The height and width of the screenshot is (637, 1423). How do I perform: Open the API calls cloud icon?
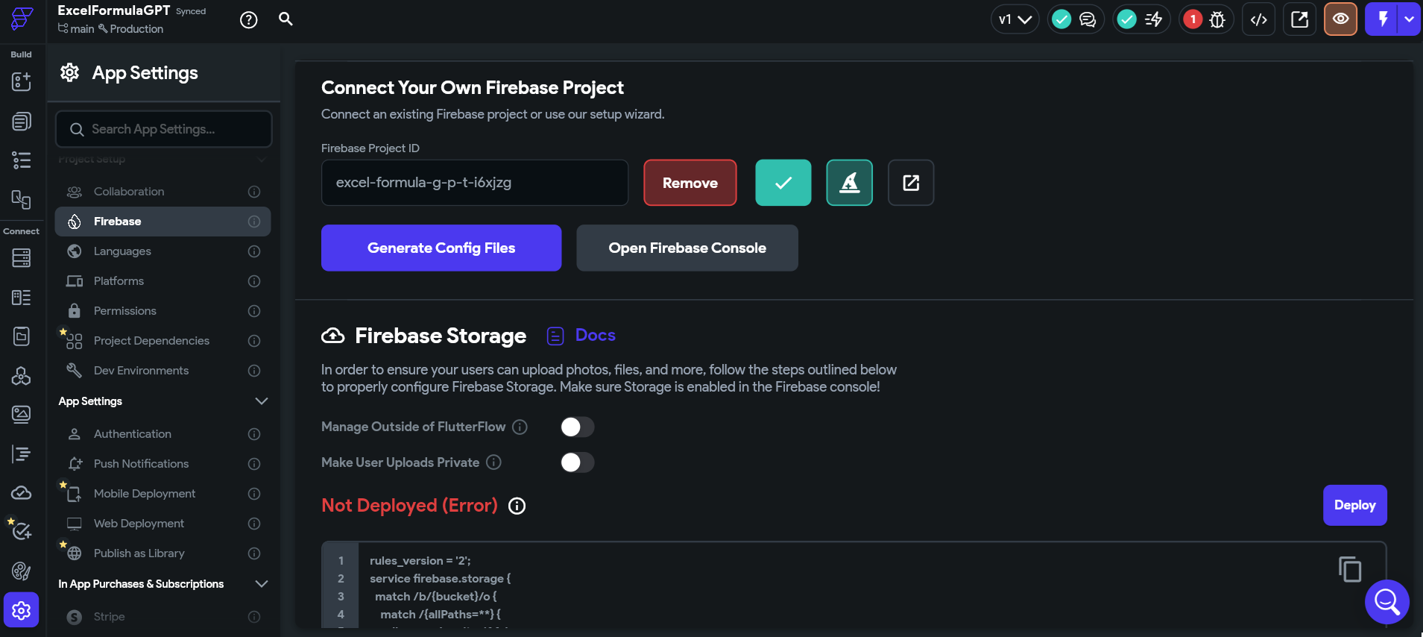[22, 493]
